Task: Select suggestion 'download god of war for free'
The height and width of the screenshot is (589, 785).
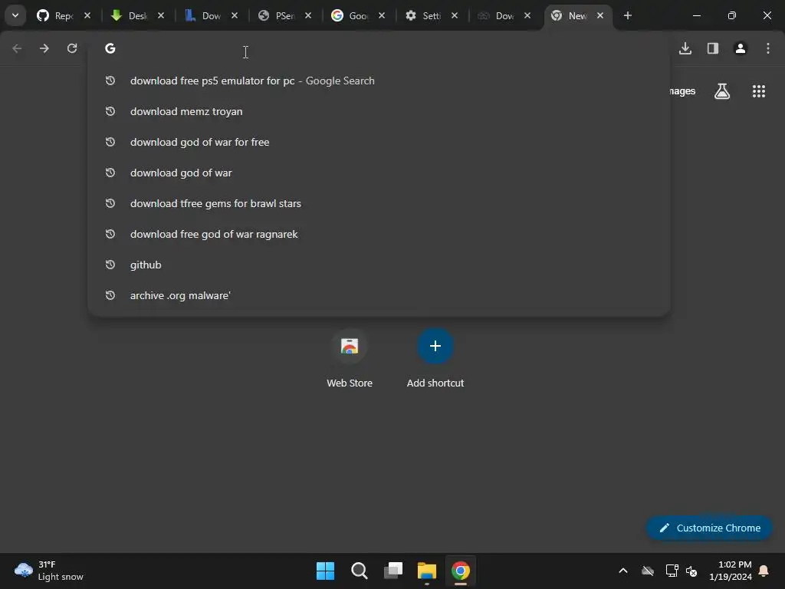Action: 379,142
